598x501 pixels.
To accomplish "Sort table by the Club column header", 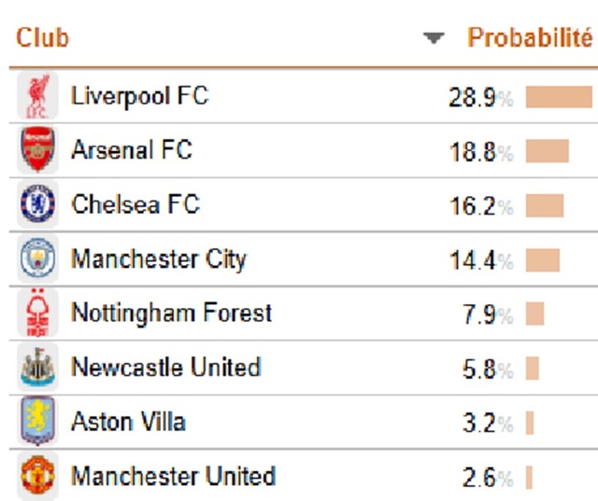I will pos(42,39).
